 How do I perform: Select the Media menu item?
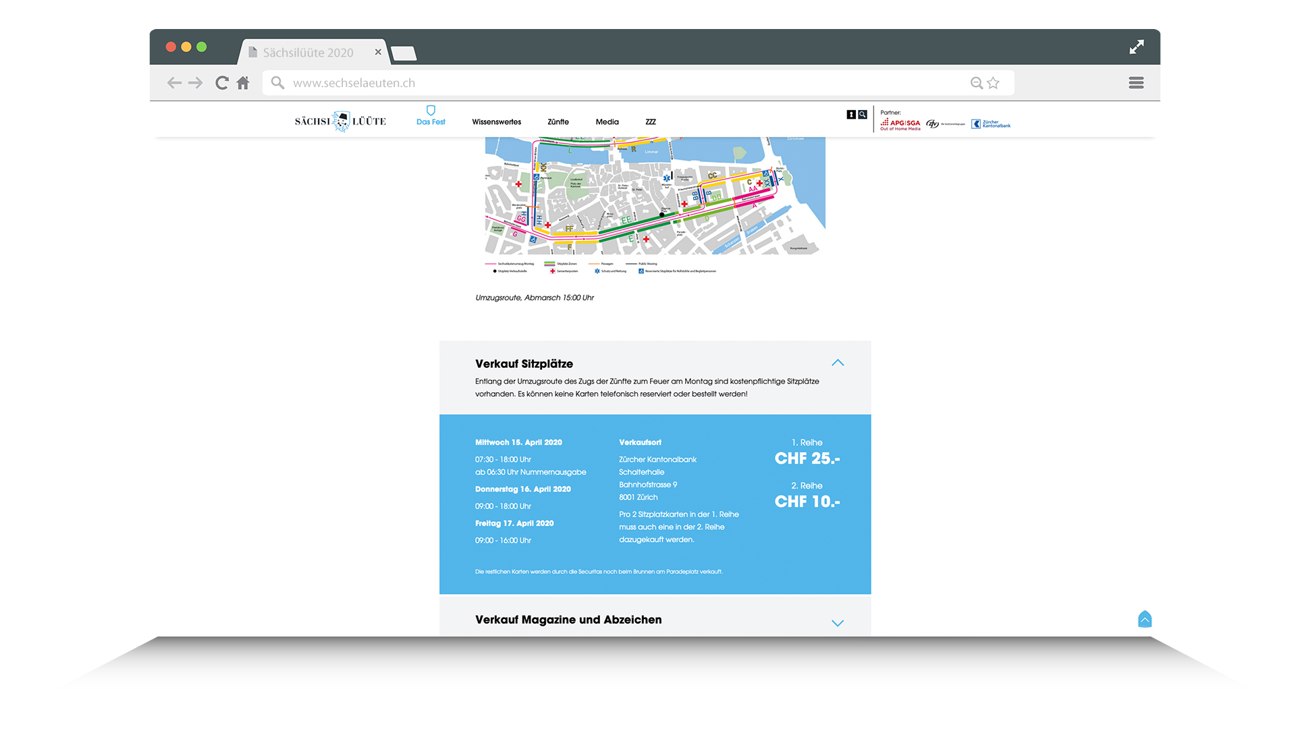coord(607,122)
